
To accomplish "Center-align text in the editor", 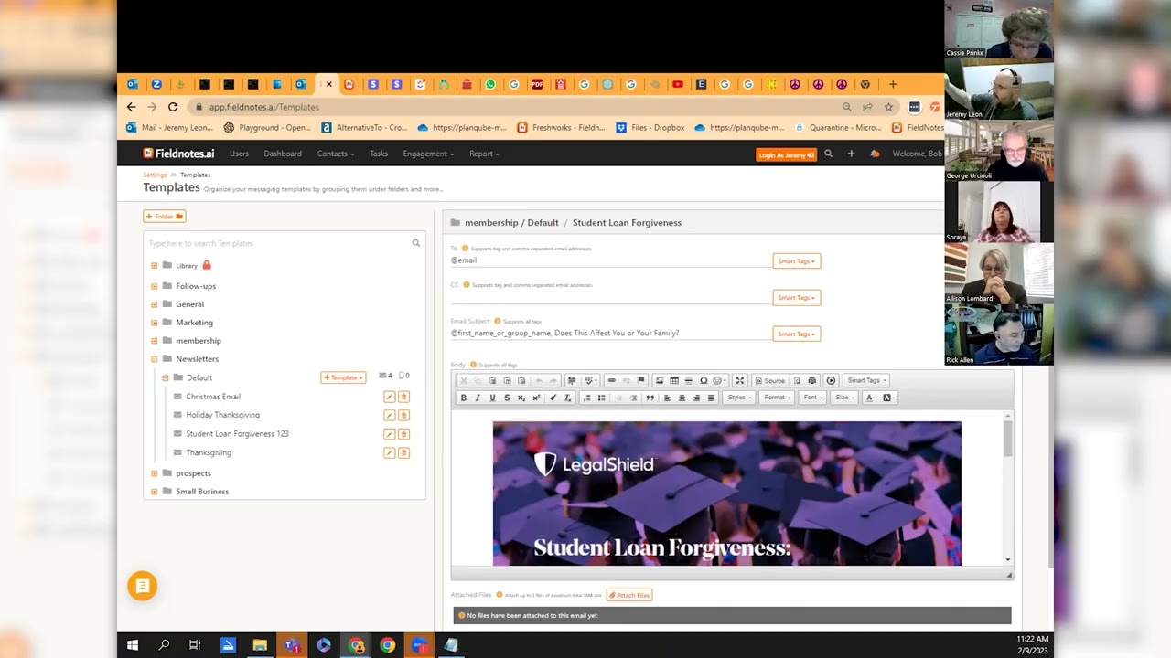I will point(682,398).
